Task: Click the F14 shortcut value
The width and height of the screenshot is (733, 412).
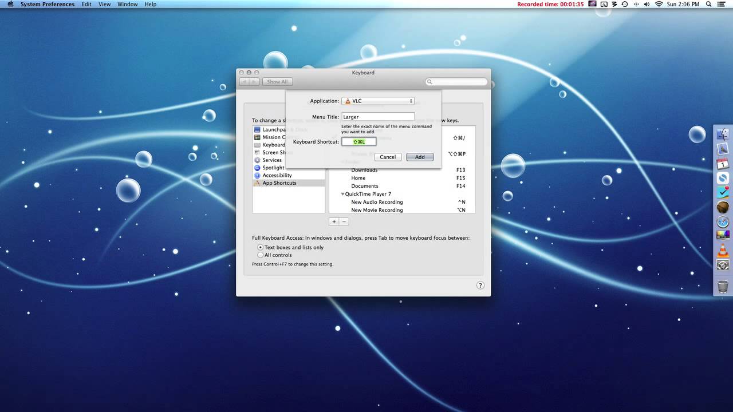Action: pos(461,186)
